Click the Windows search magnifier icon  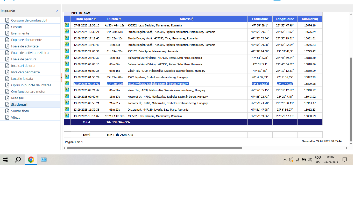coord(18,160)
